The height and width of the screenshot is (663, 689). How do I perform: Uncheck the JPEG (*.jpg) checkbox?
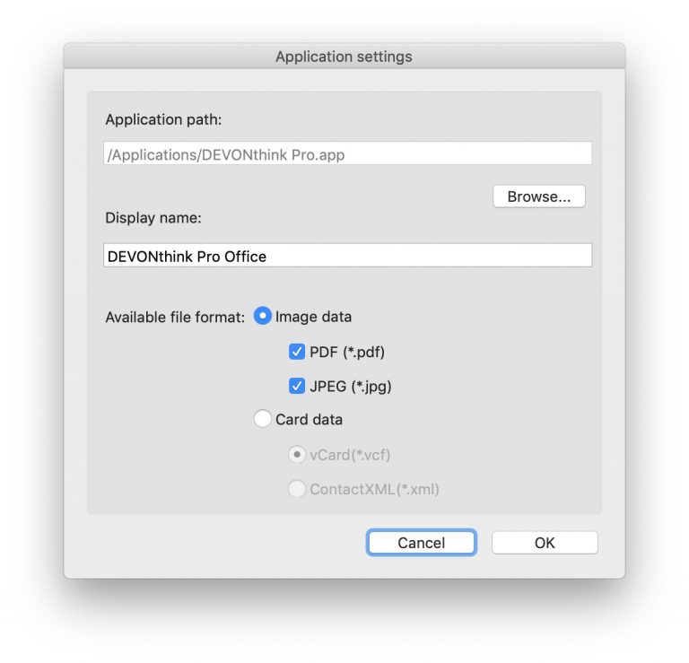[x=297, y=386]
